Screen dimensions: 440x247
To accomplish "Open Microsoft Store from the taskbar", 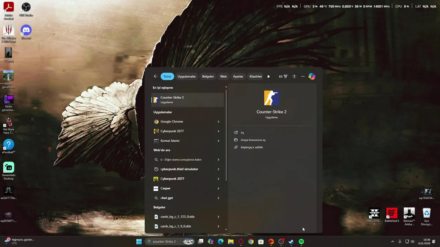I will (x=261, y=242).
